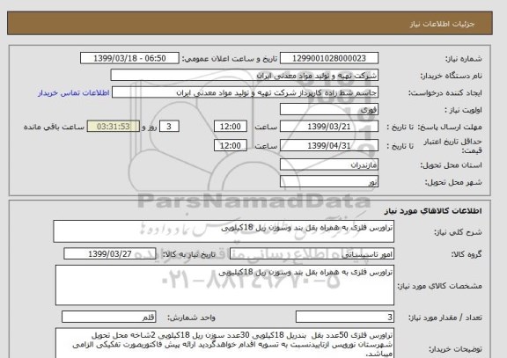The image size is (507, 358).
Task: Click the تاریخ و ساعت اعلان عمومی label
Action: [230, 58]
